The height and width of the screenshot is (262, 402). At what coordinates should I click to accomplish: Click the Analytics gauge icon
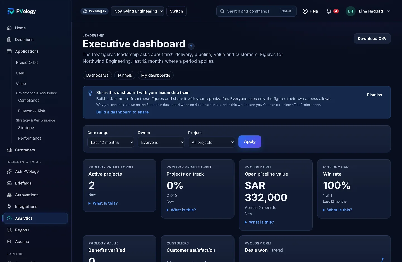pos(9,218)
